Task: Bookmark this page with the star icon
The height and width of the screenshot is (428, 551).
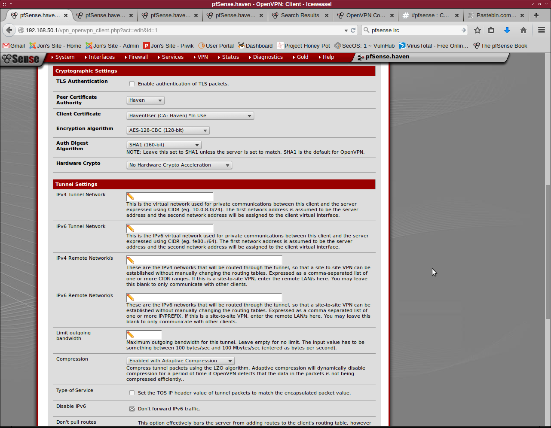Action: pos(478,30)
